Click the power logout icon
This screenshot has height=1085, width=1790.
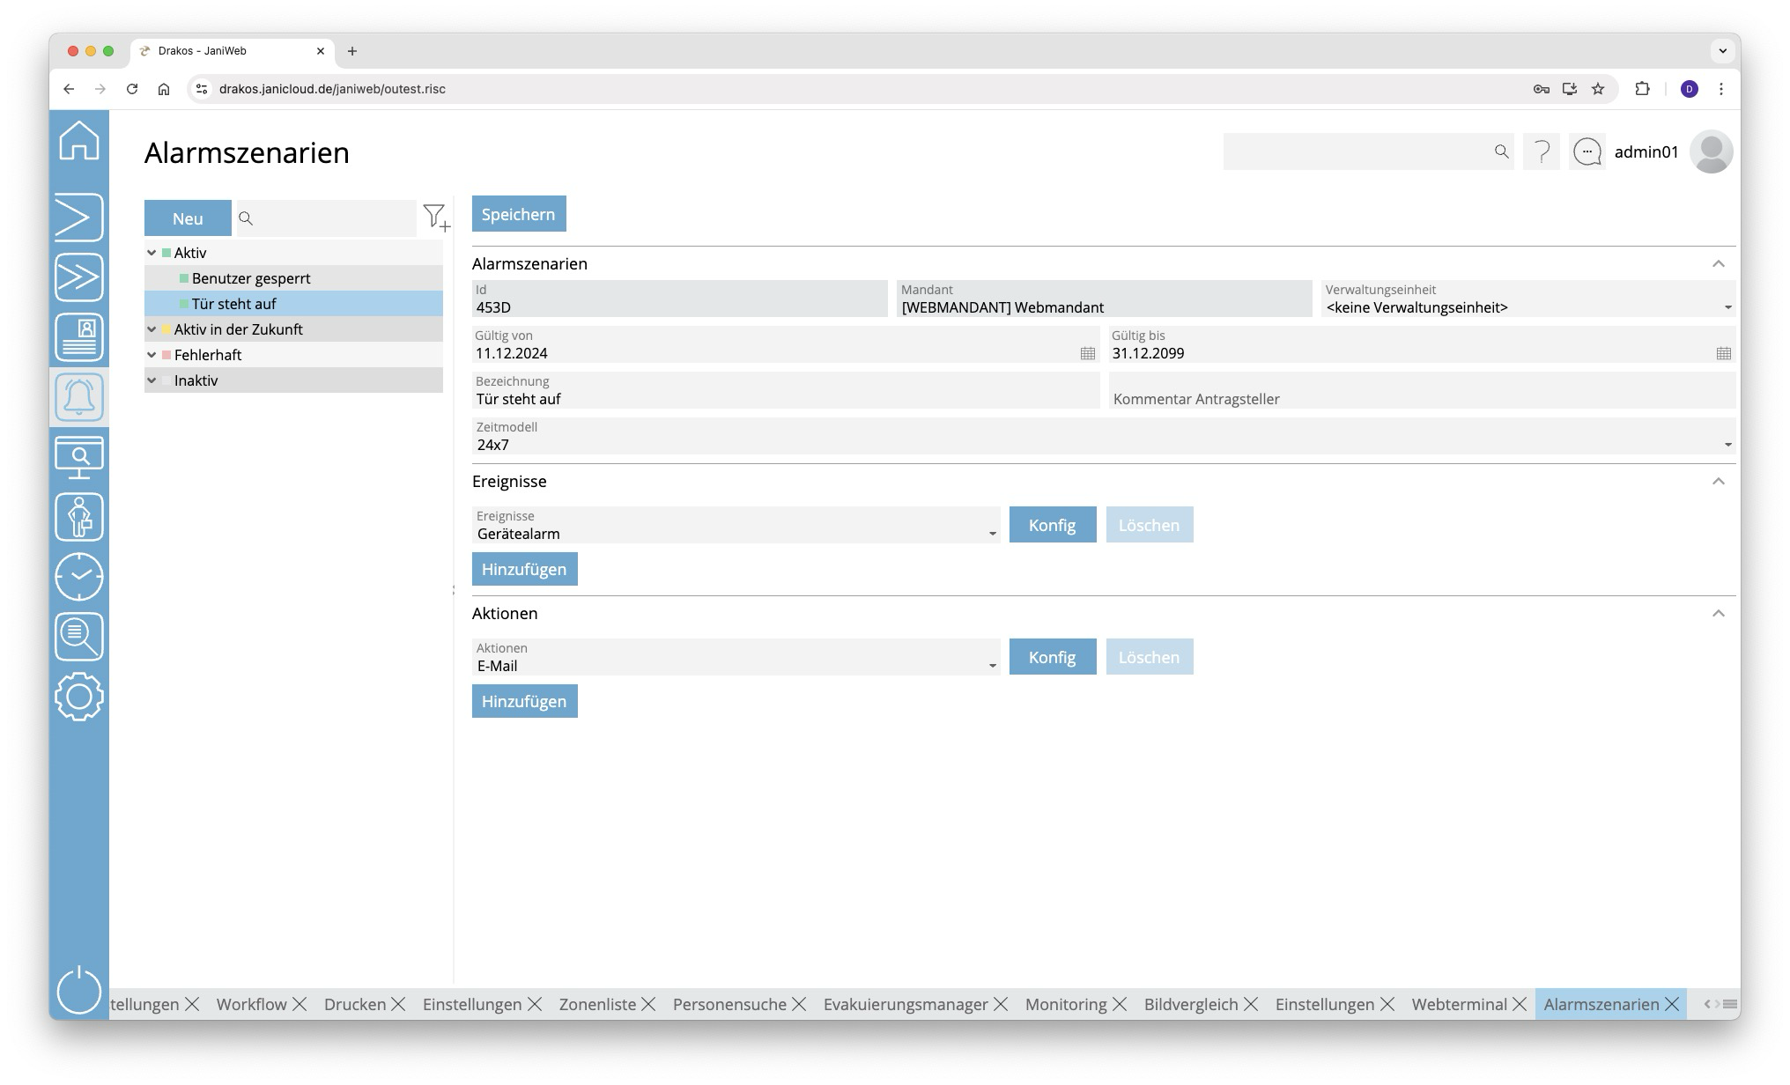79,990
